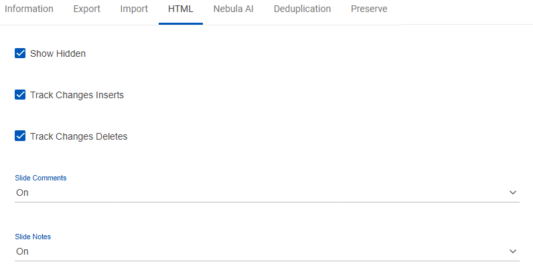The width and height of the screenshot is (533, 274).
Task: Click the "Track Changes Deletes" label text
Action: coord(79,136)
